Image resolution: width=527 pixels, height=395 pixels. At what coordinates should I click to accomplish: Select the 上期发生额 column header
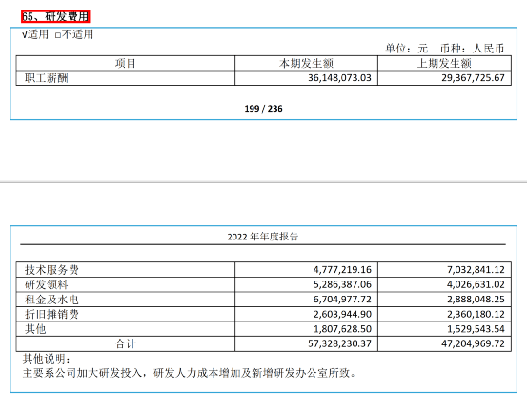click(x=444, y=63)
